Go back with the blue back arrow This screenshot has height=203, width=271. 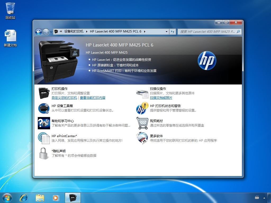tap(38, 32)
